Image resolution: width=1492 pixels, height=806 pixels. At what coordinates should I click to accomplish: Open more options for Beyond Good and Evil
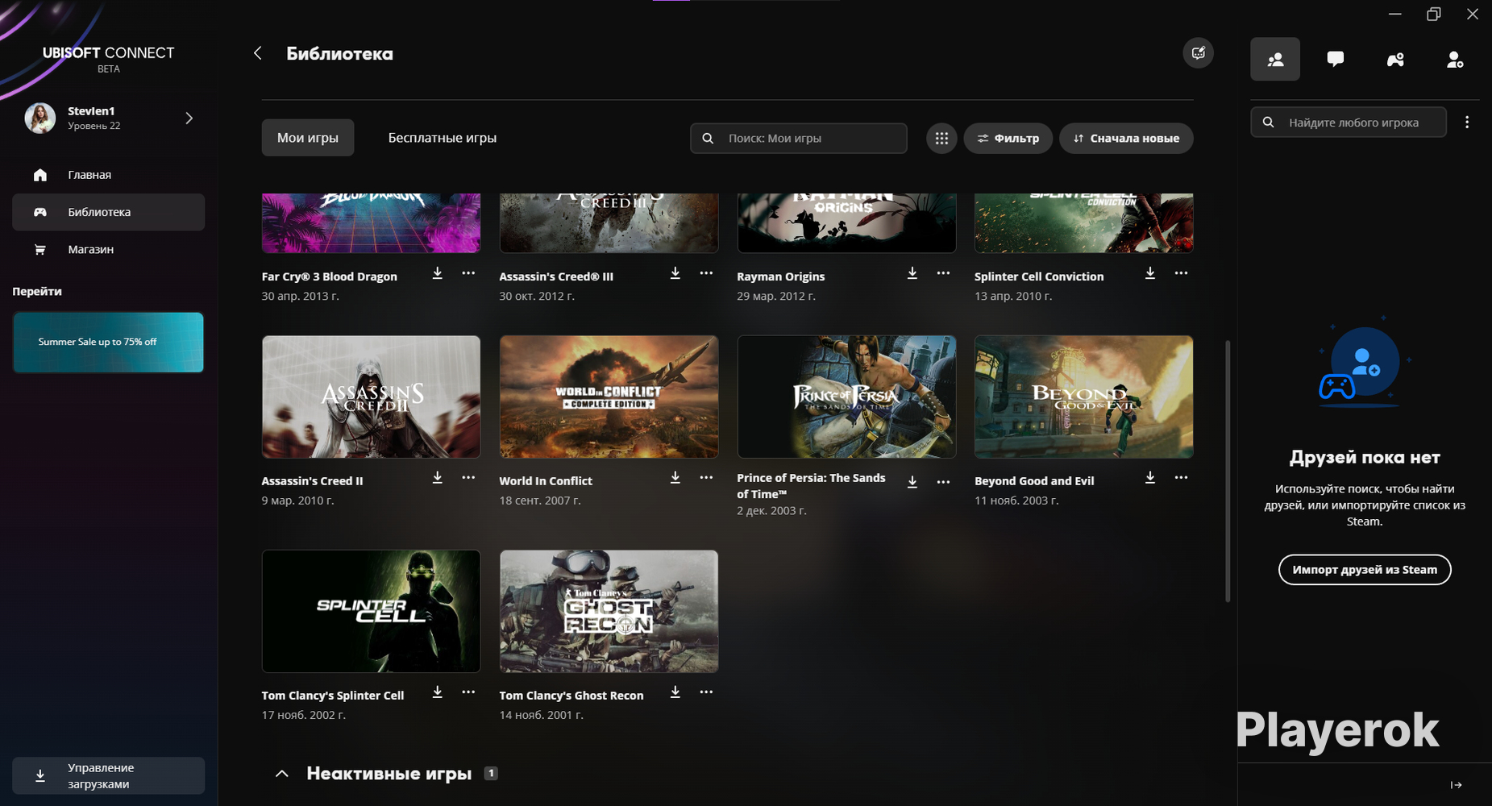tap(1181, 478)
